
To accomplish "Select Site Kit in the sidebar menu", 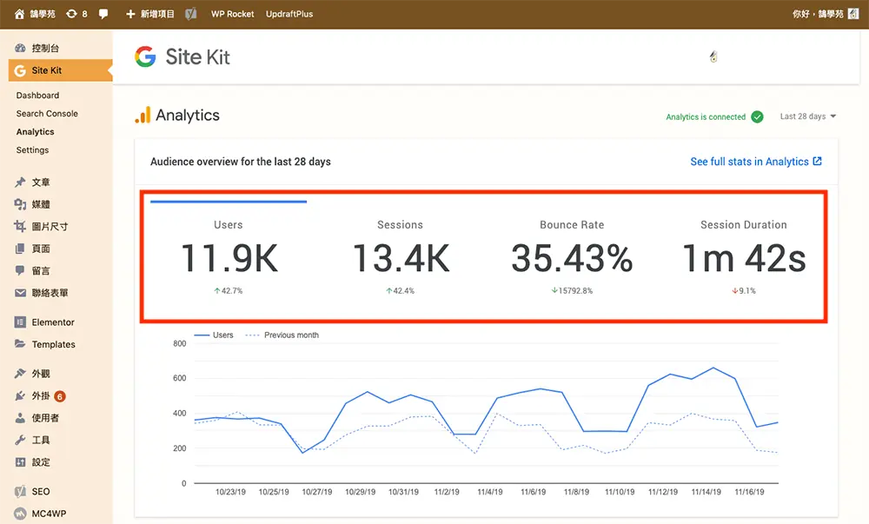I will point(61,70).
